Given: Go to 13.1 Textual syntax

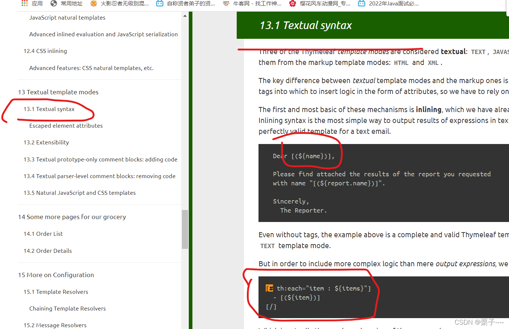Looking at the screenshot, I should coord(49,109).
